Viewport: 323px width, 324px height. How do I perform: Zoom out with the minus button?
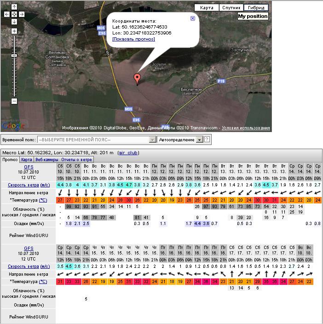click(x=14, y=101)
